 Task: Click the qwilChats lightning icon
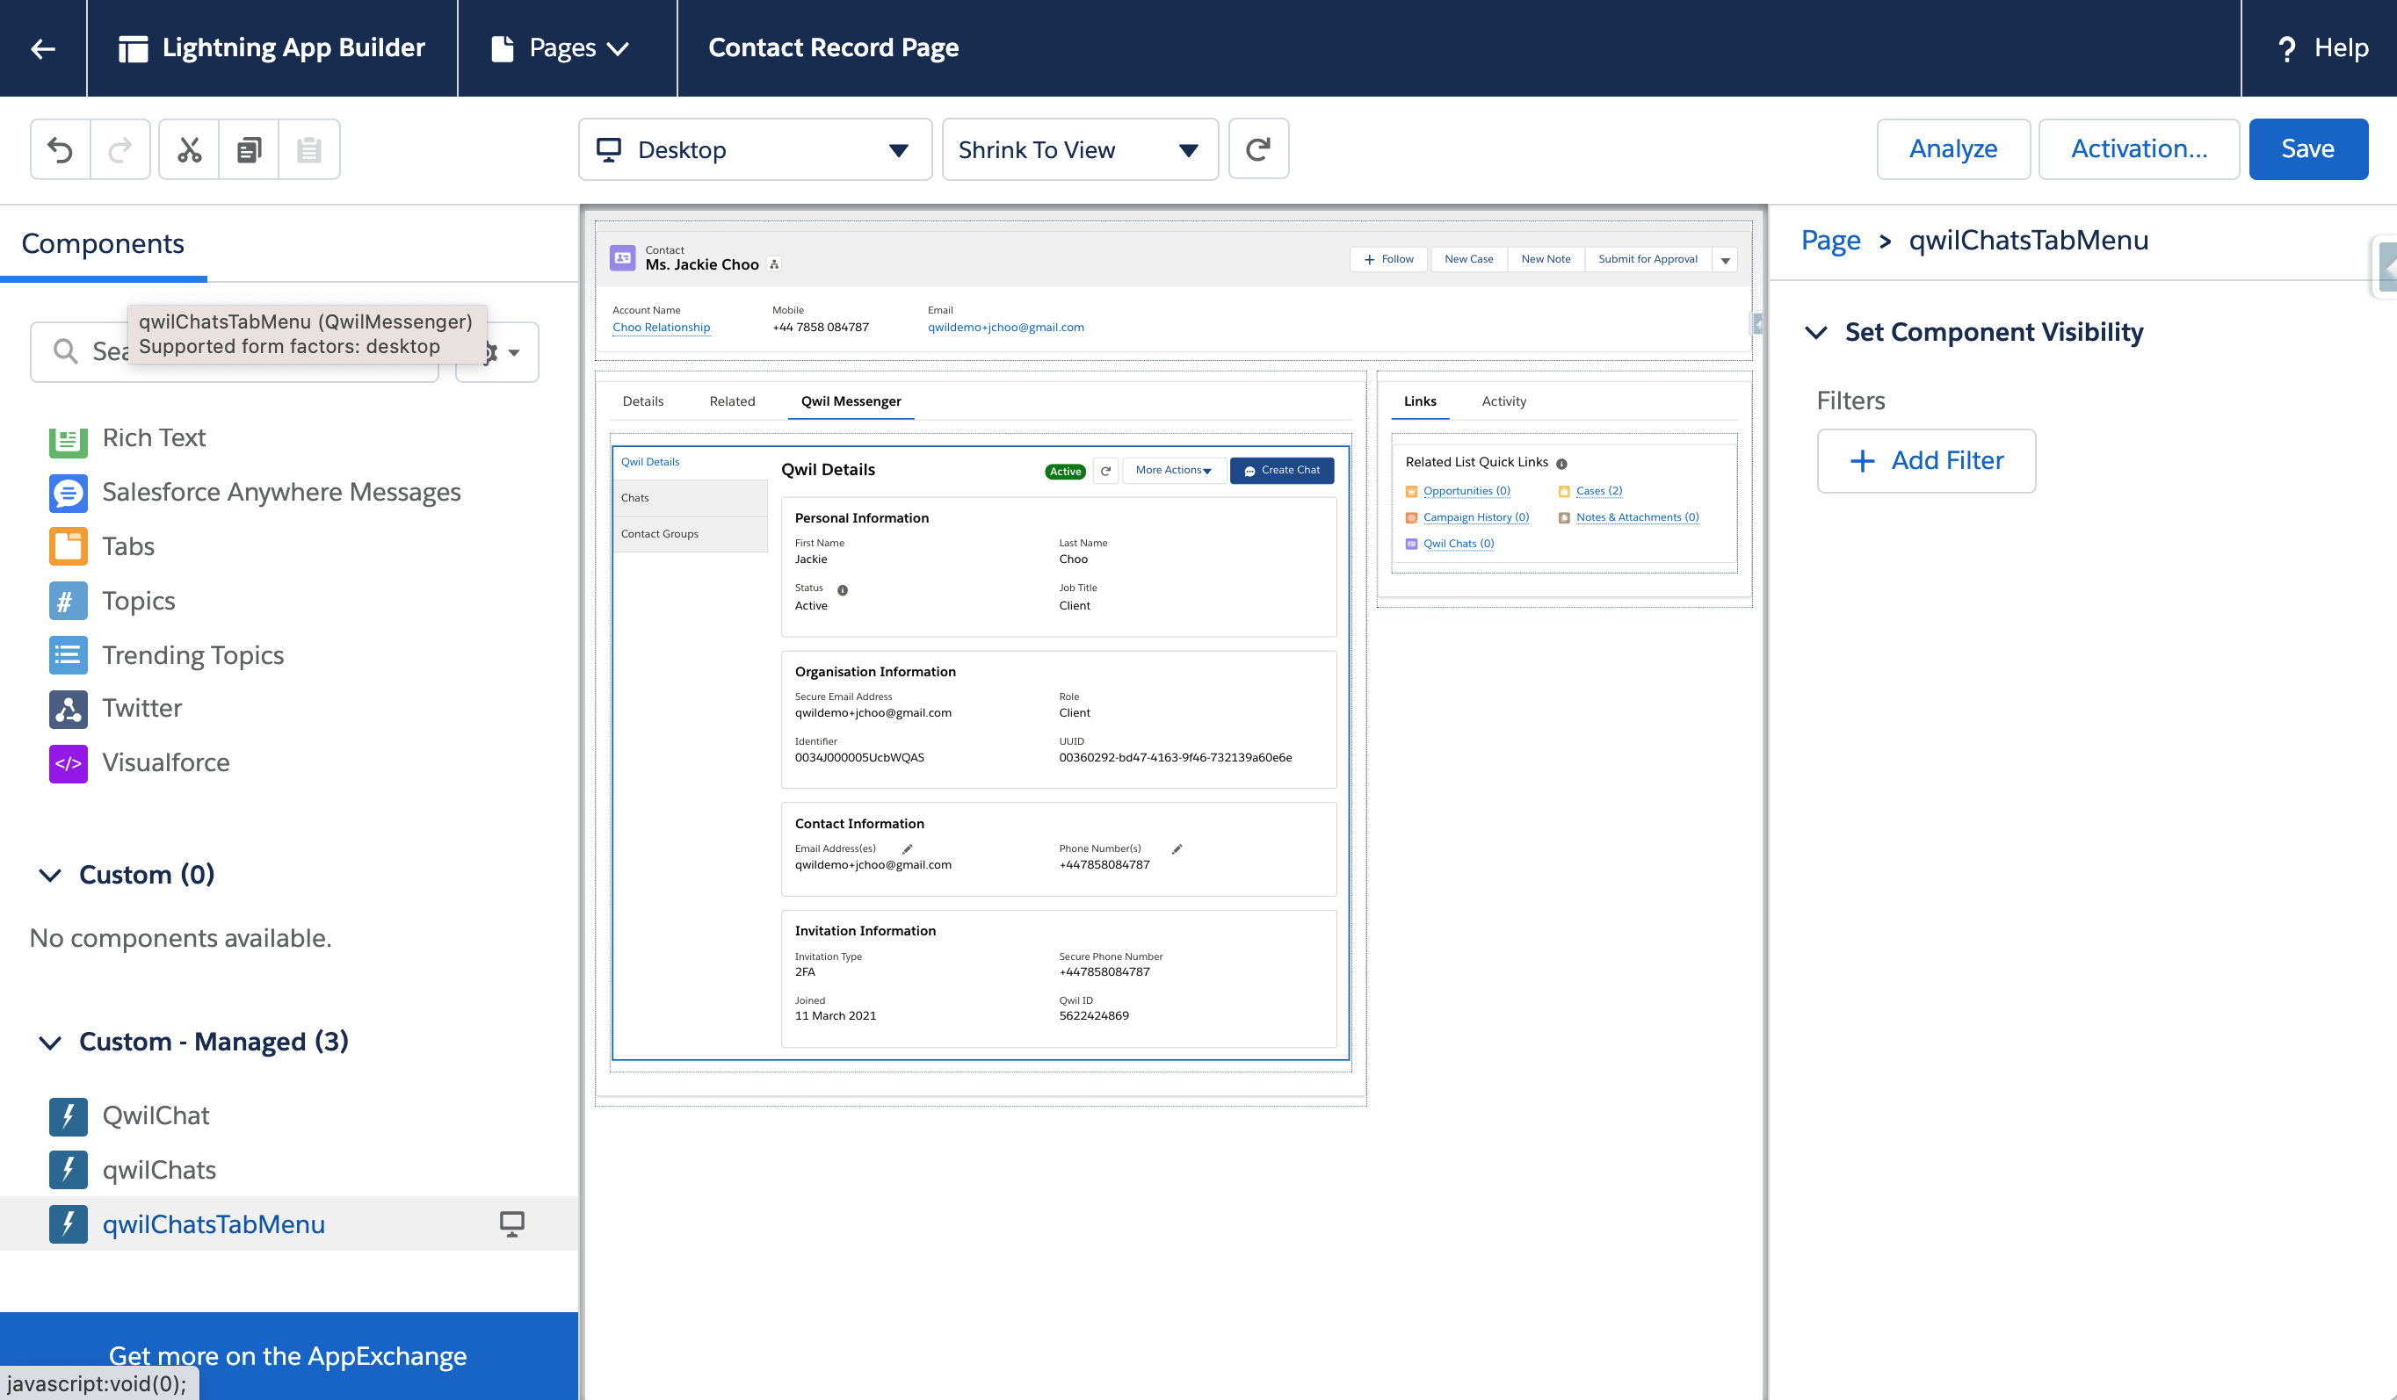pyautogui.click(x=69, y=1171)
